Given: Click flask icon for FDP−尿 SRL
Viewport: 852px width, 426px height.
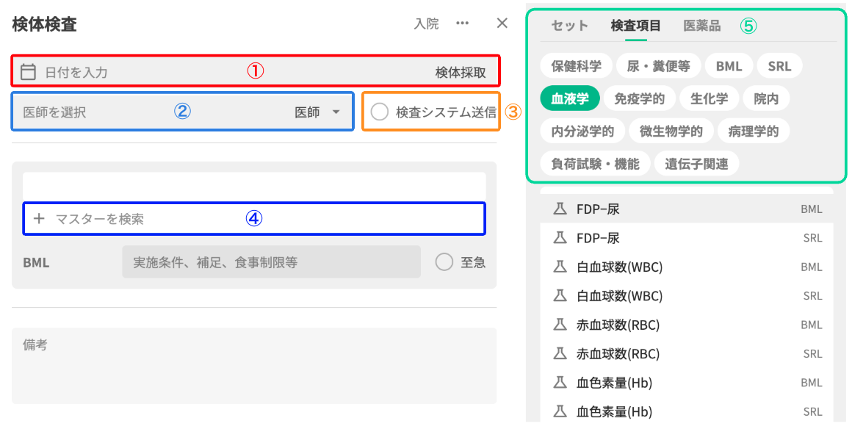Looking at the screenshot, I should (560, 238).
